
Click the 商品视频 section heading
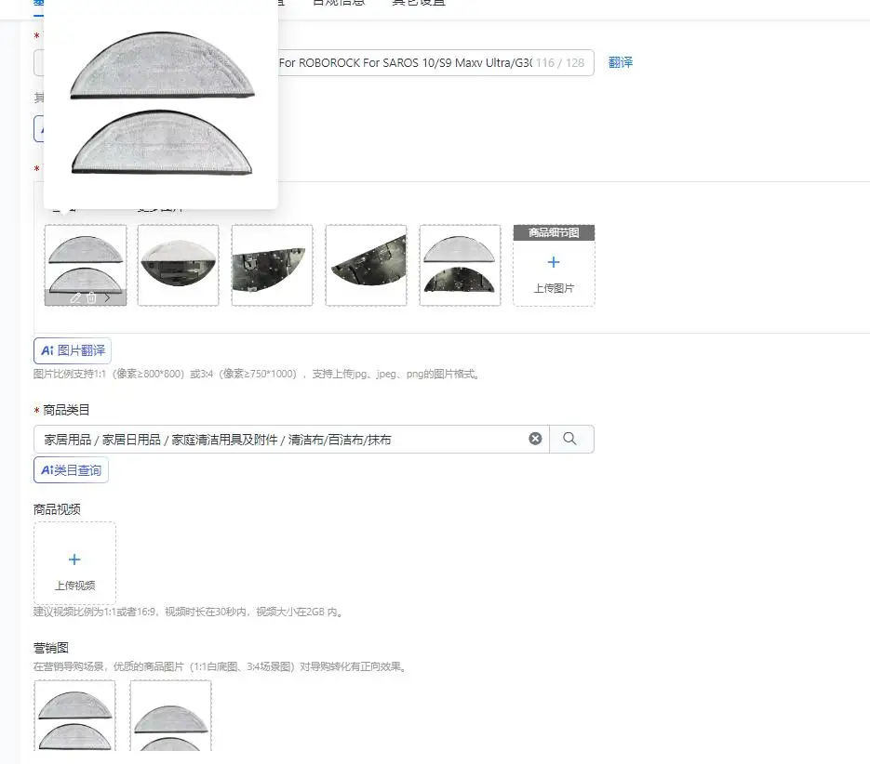[57, 509]
